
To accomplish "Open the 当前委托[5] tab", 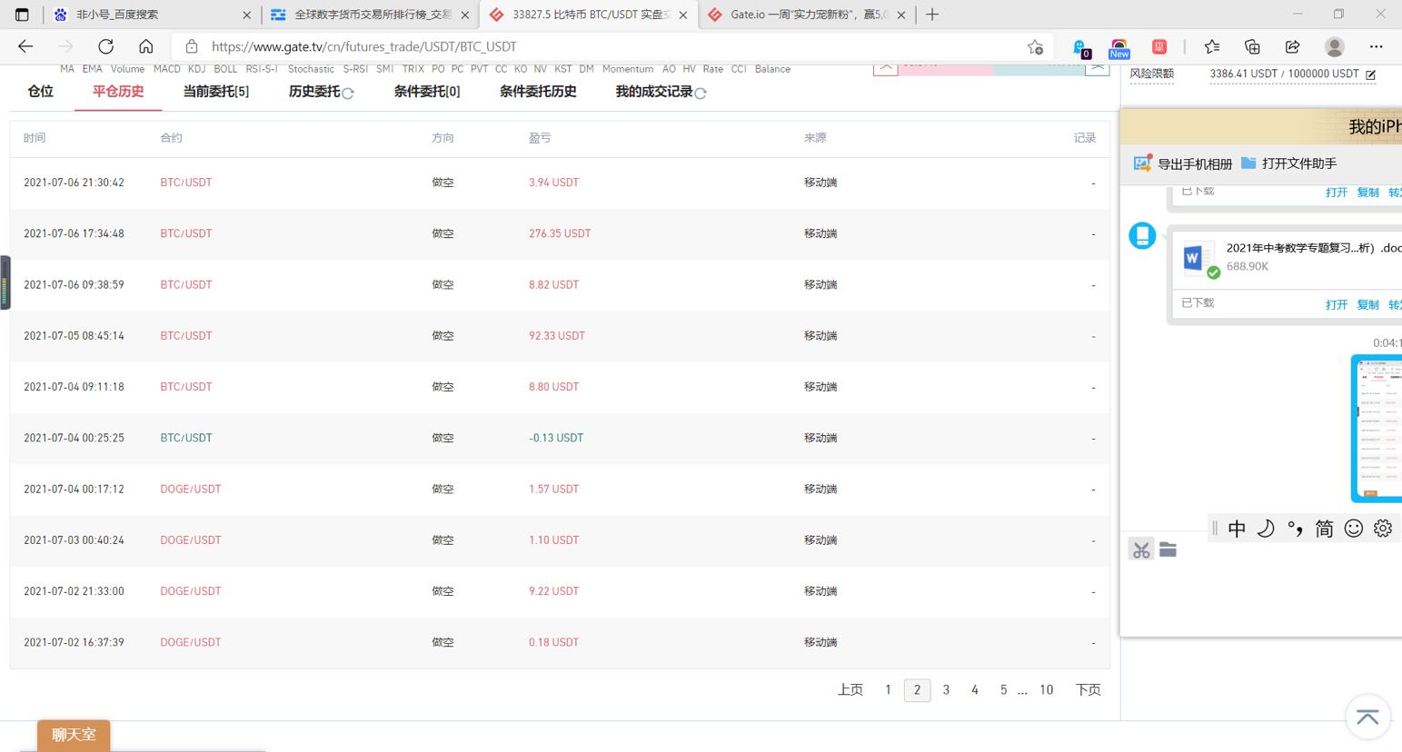I will pyautogui.click(x=216, y=92).
